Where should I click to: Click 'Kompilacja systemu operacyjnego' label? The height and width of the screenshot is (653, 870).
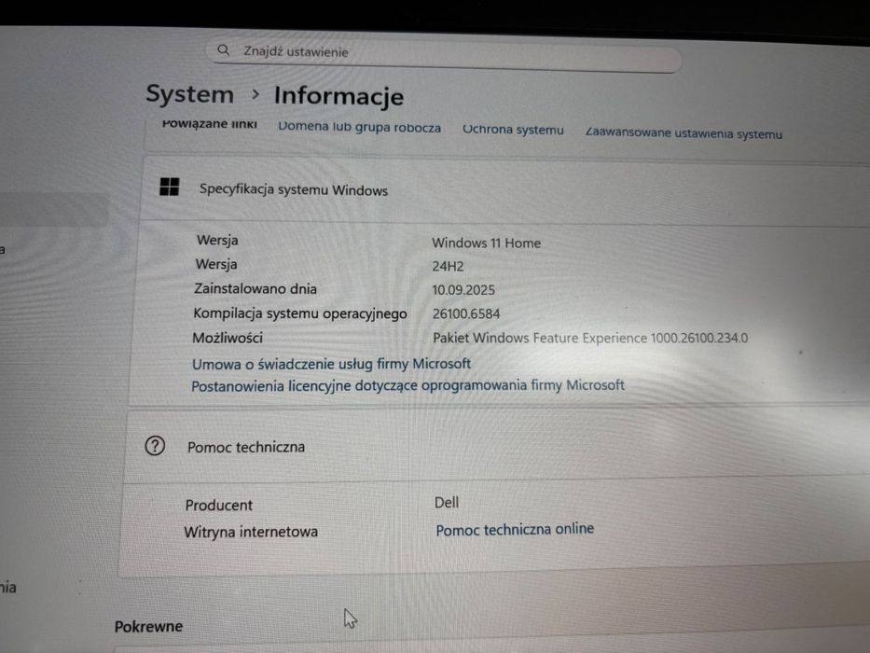coord(300,313)
